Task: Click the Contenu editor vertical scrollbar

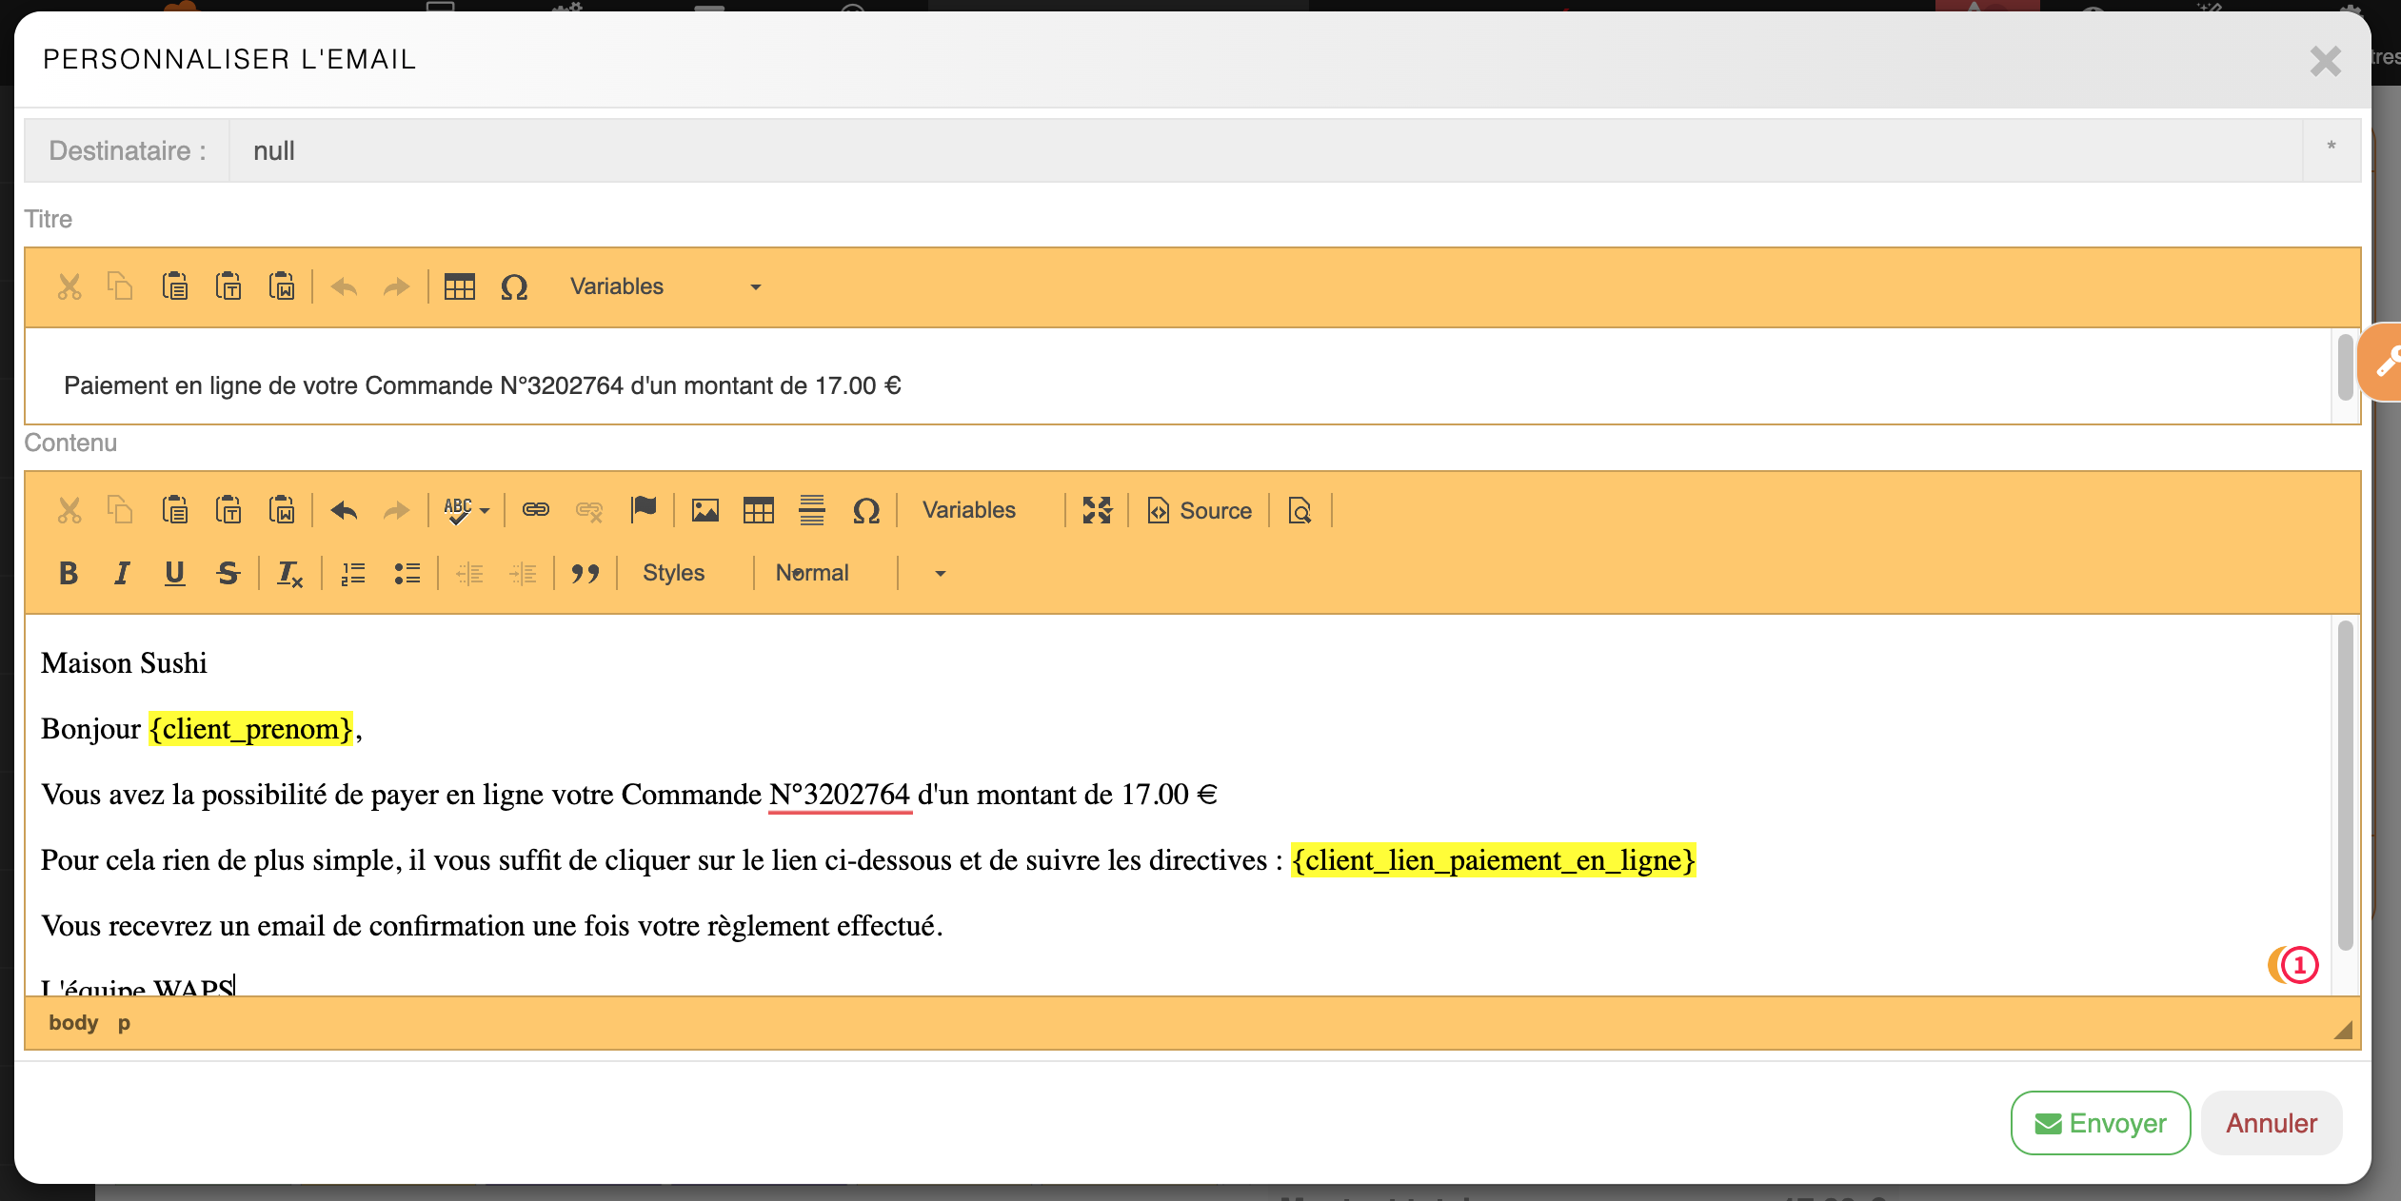Action: pyautogui.click(x=2345, y=785)
